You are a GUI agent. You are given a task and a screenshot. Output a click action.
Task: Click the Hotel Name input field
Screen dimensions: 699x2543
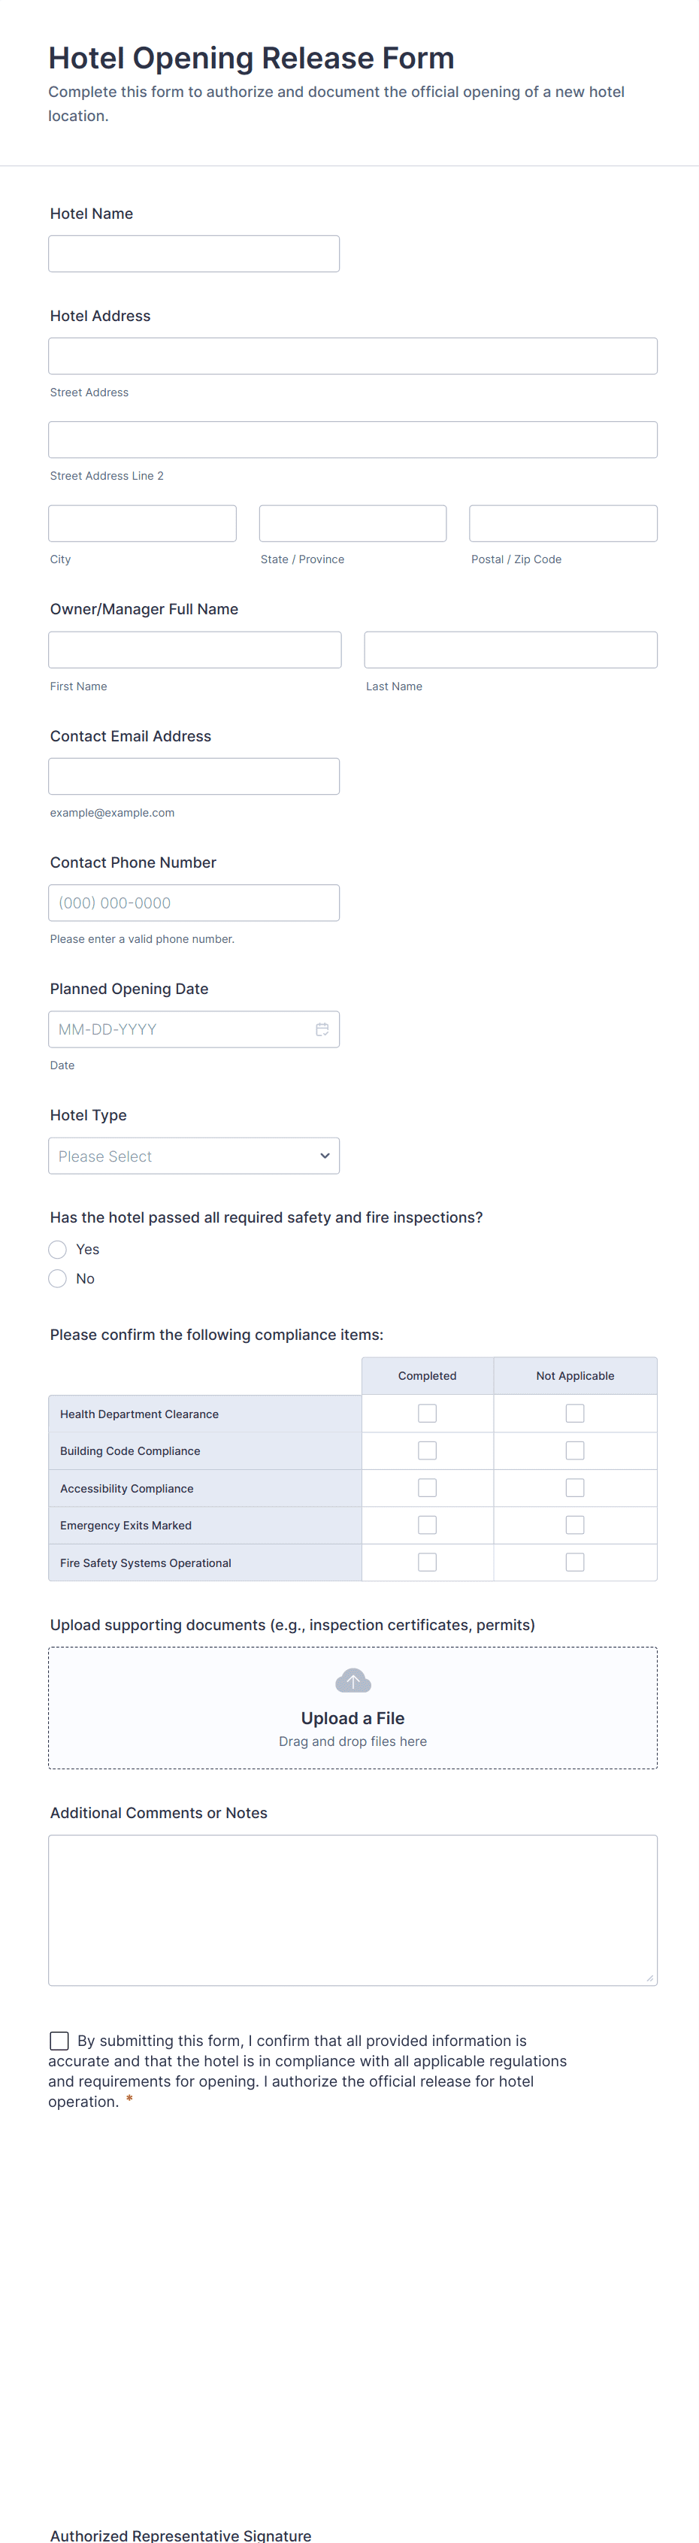(x=193, y=253)
